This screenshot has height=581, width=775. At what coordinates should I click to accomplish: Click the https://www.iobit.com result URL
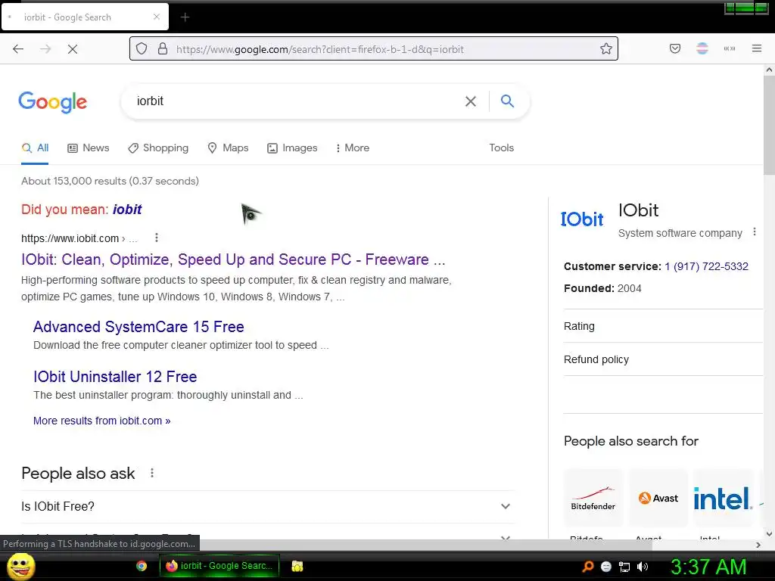[x=70, y=238]
